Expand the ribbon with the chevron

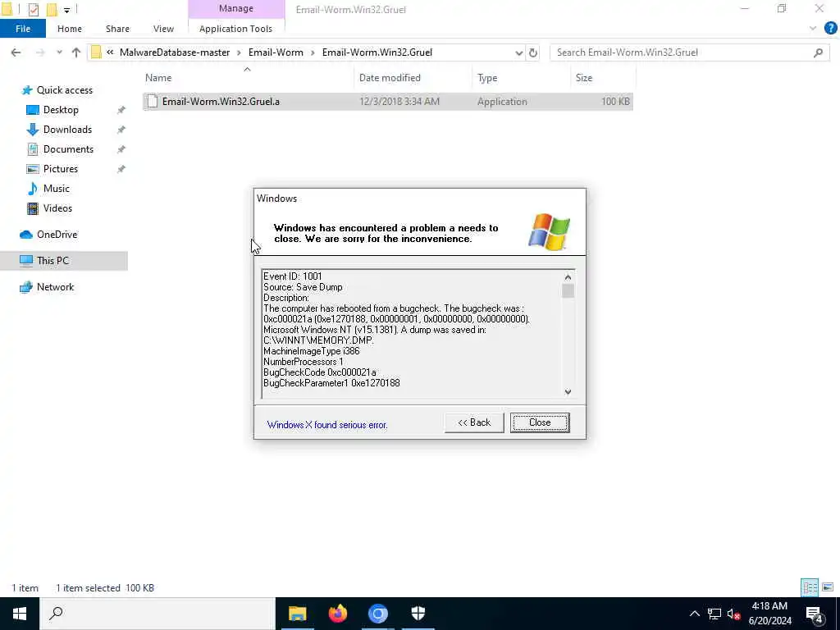pos(813,29)
